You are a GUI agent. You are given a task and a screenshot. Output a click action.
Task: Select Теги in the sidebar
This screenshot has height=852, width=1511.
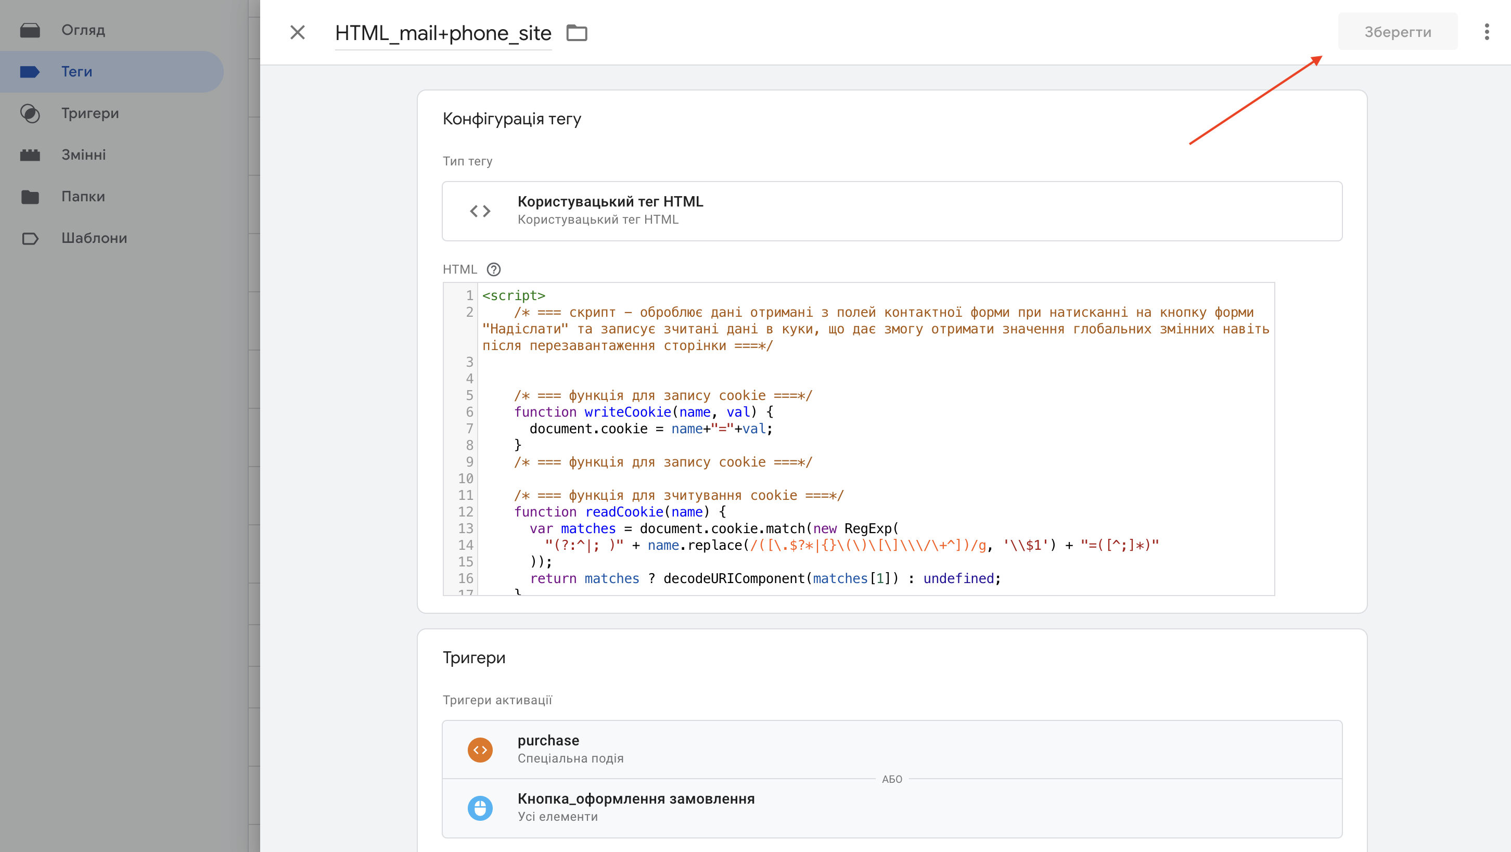coord(111,72)
